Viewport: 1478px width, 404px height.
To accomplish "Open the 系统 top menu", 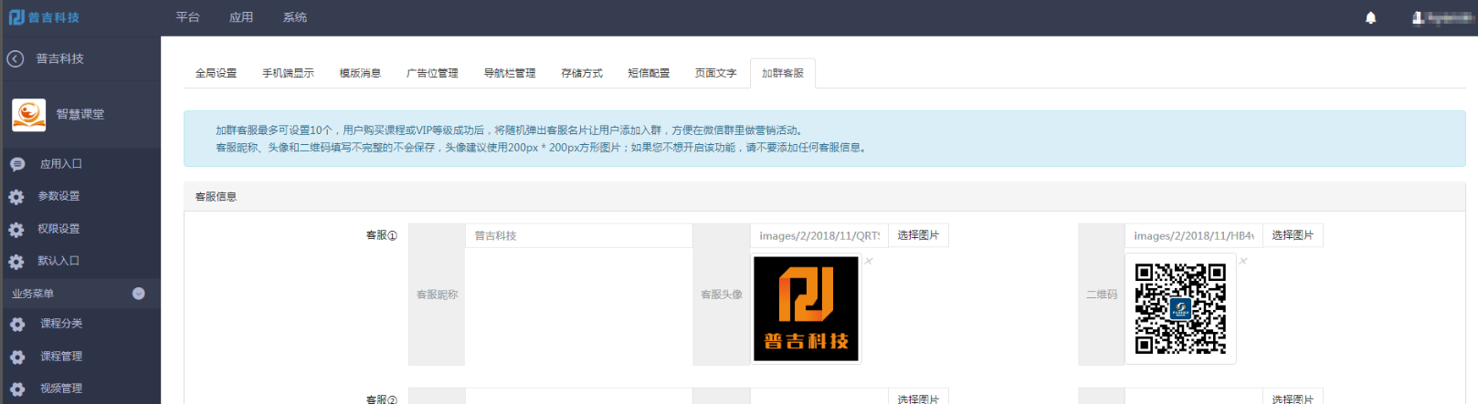I will [x=295, y=17].
